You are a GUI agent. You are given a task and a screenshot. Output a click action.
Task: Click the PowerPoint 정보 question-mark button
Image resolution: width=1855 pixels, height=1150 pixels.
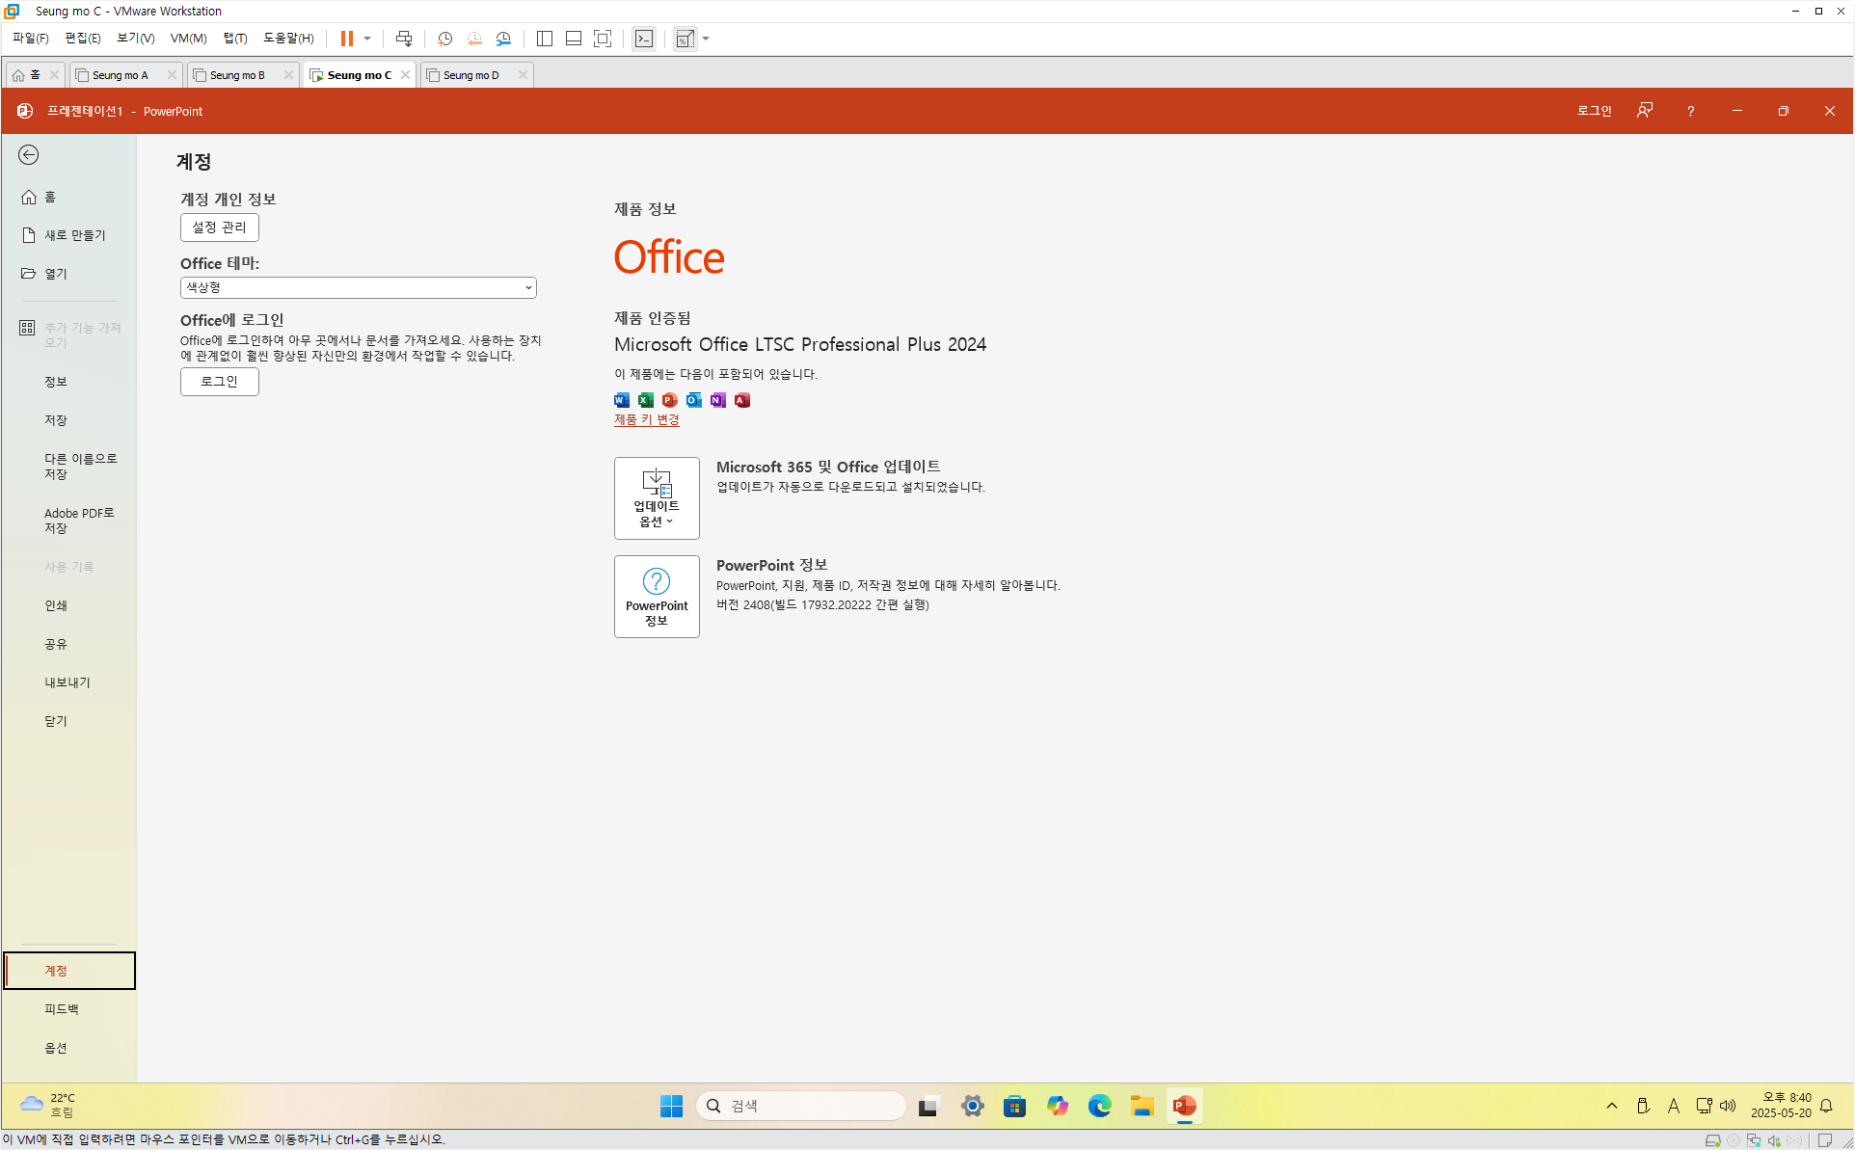[x=657, y=597]
